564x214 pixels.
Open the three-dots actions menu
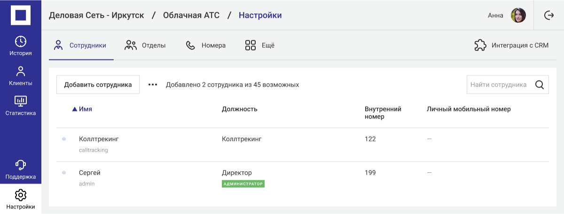coord(153,85)
